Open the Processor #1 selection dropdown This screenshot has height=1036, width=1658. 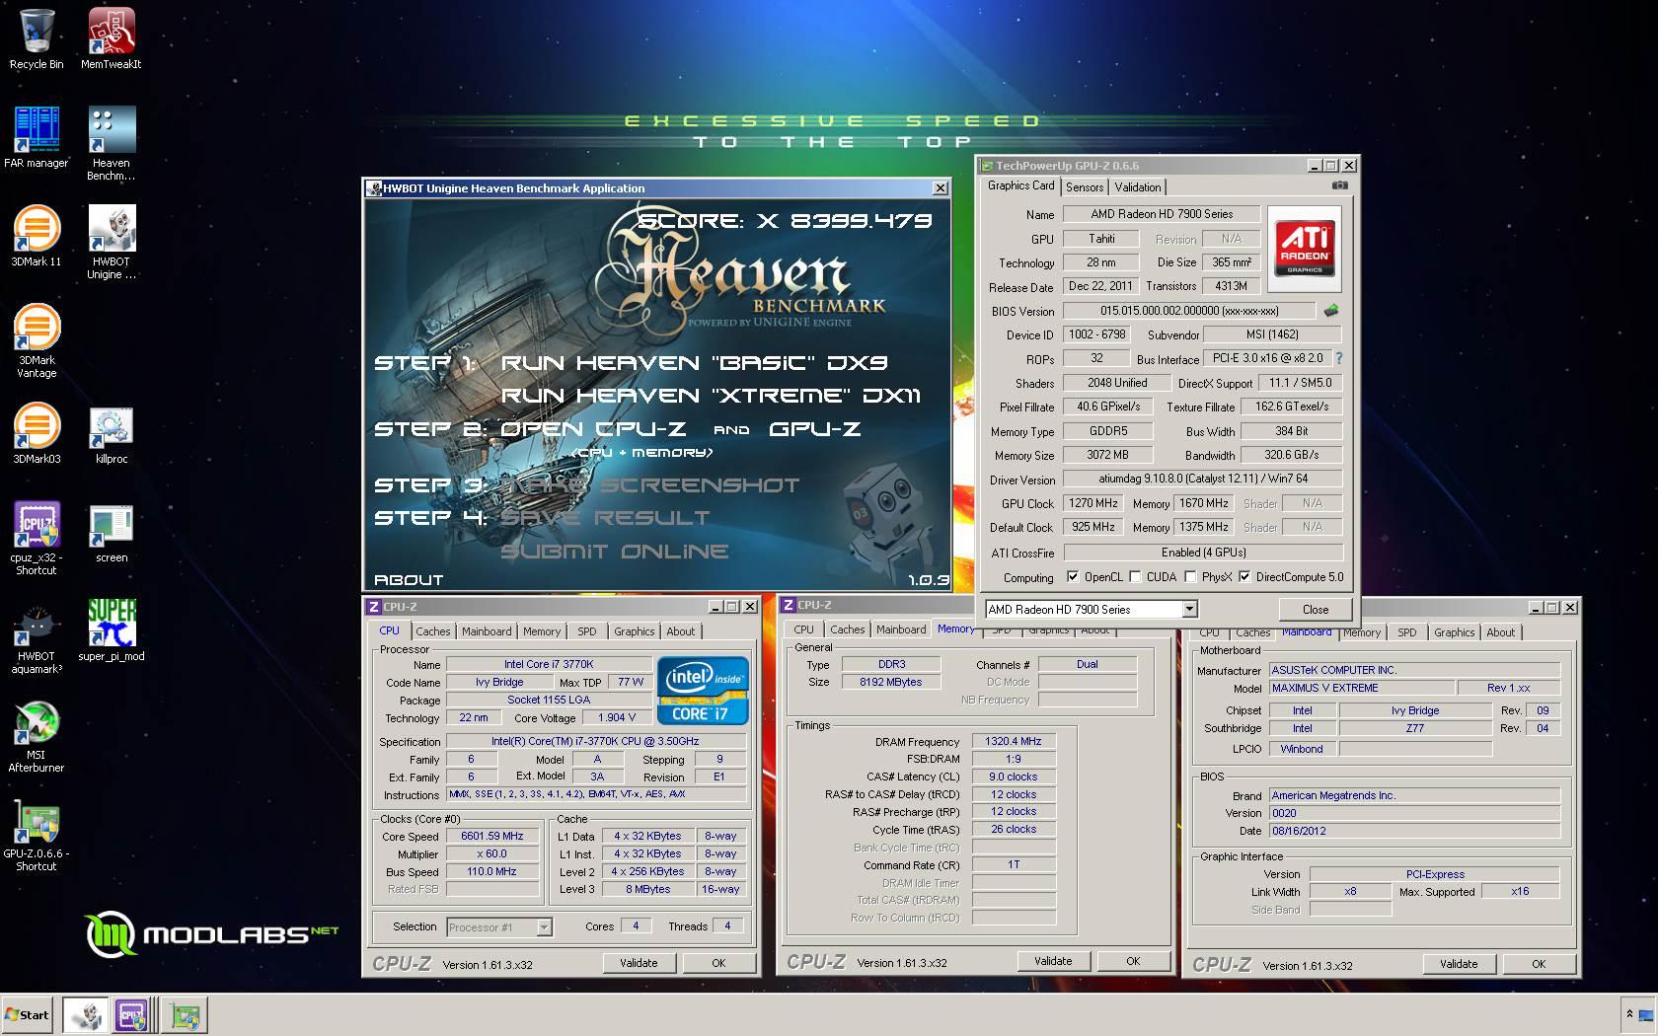coord(543,927)
